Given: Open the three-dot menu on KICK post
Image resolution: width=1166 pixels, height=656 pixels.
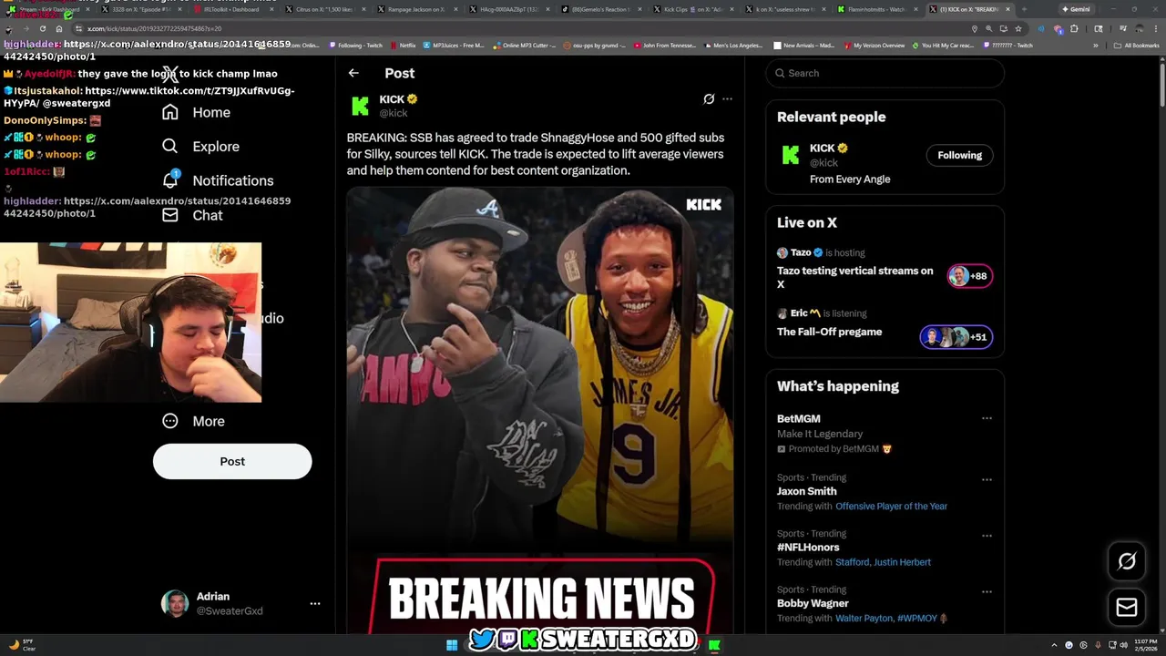Looking at the screenshot, I should [727, 99].
